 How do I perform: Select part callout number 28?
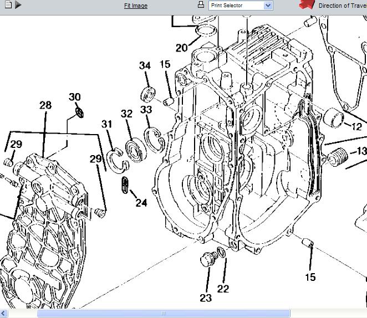tap(45, 105)
